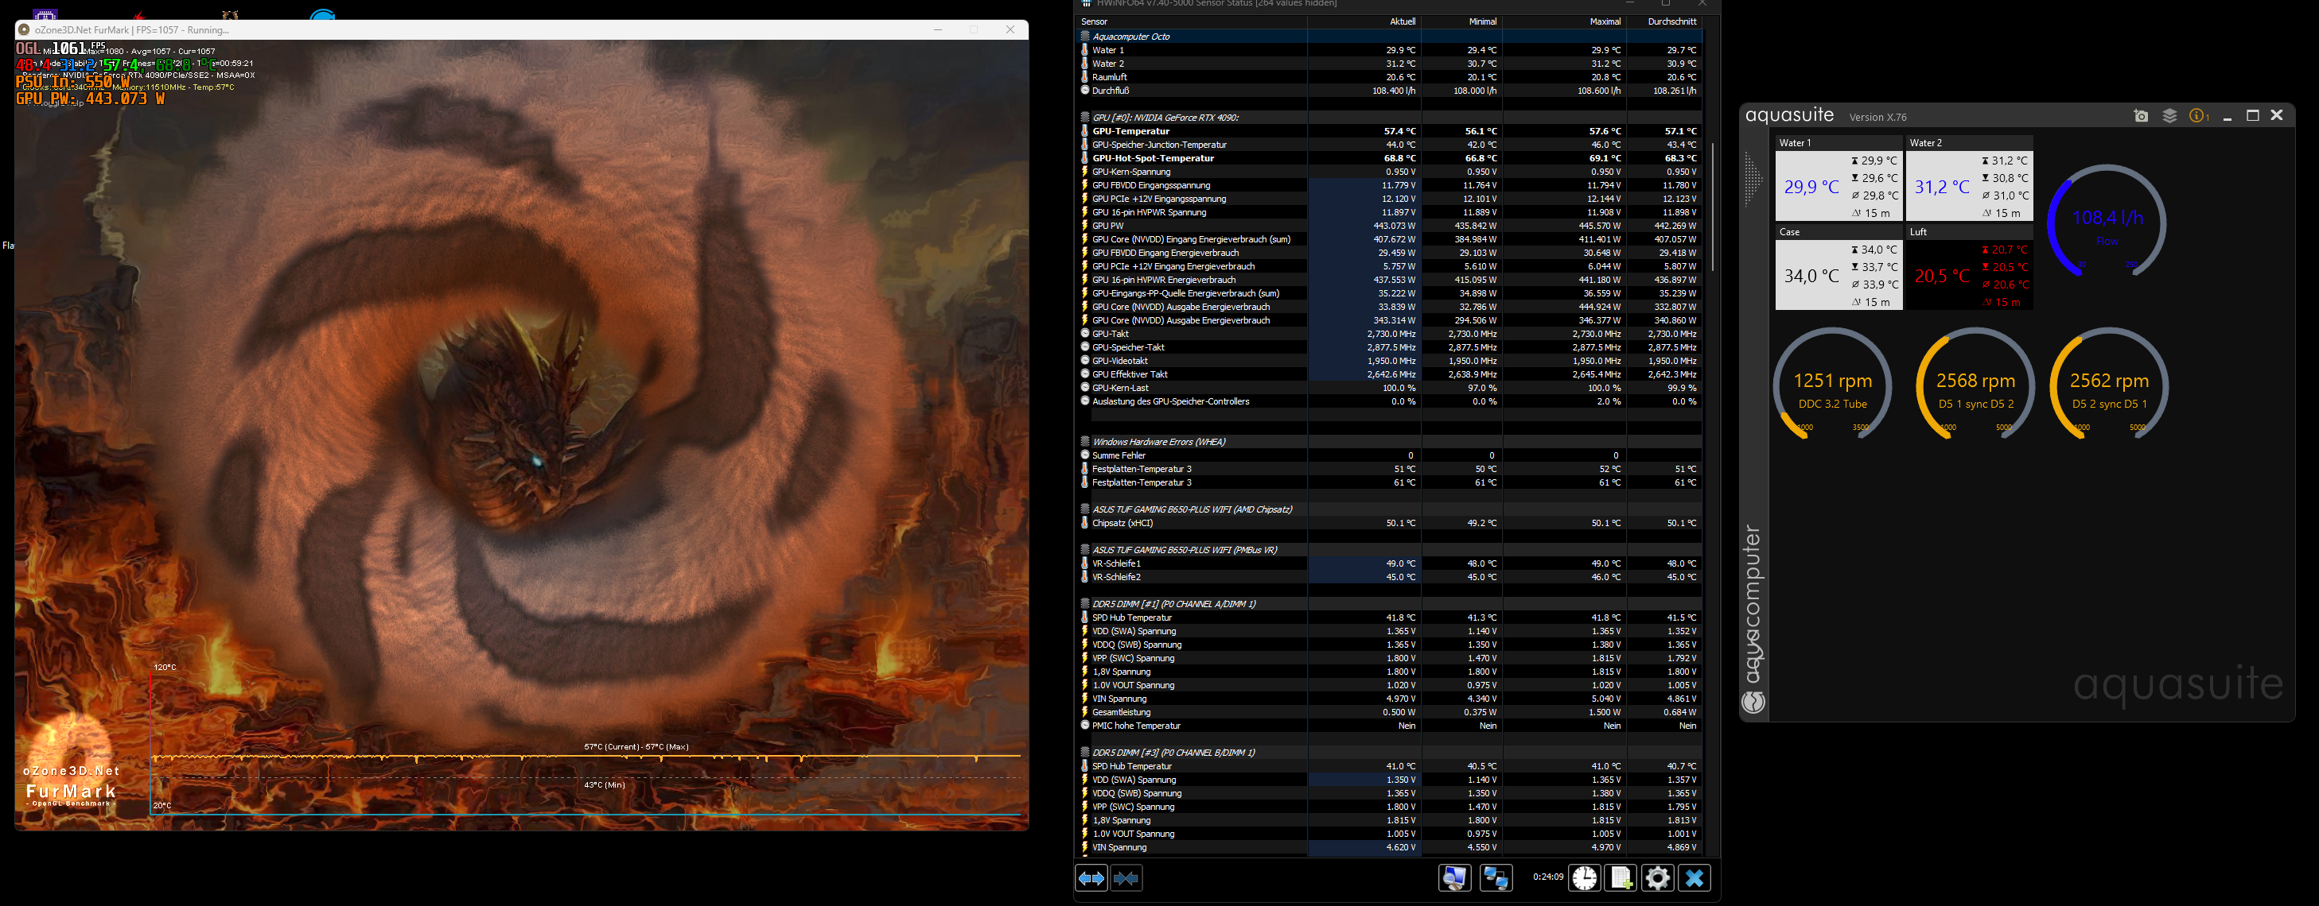
Task: Click HWiNFO expand columns arrows button
Action: coord(1091,877)
